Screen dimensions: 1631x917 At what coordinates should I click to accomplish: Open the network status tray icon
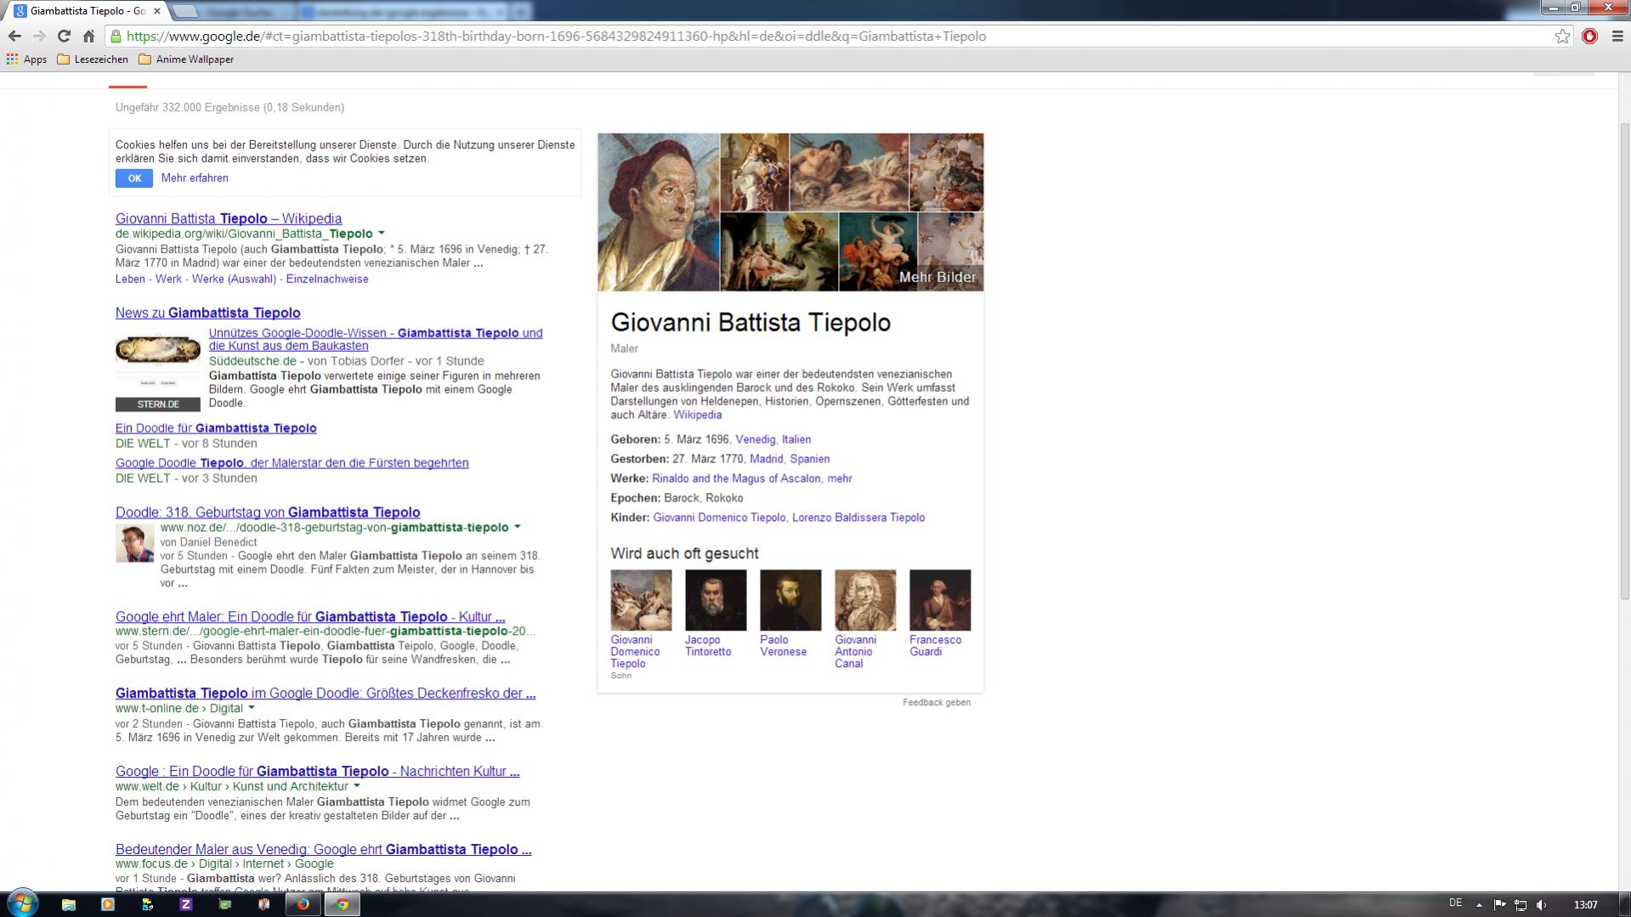(1521, 904)
